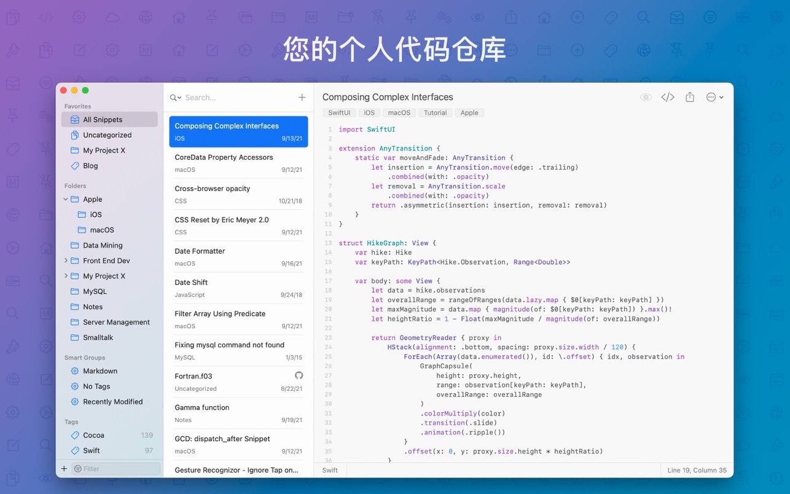The height and width of the screenshot is (494, 790).
Task: Collapse the Apple folder disclosure chevron
Action: pos(66,199)
